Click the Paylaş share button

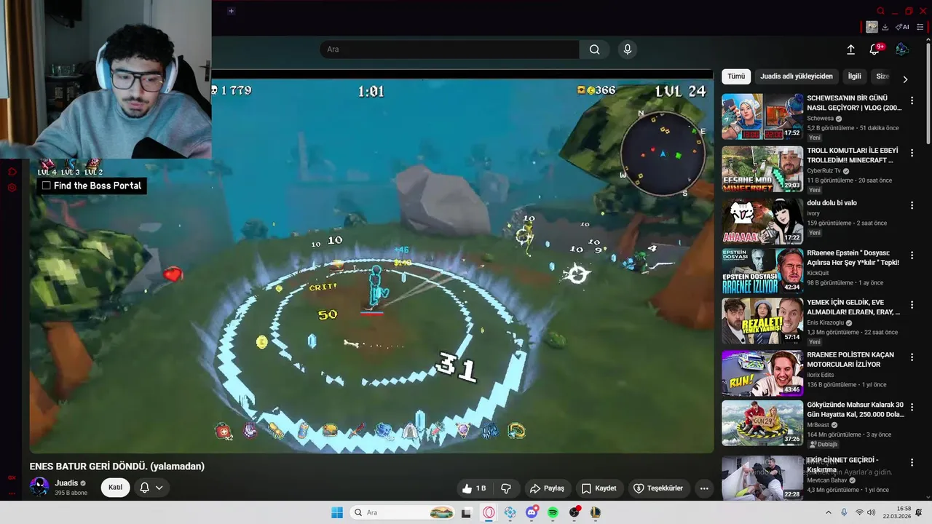(547, 488)
